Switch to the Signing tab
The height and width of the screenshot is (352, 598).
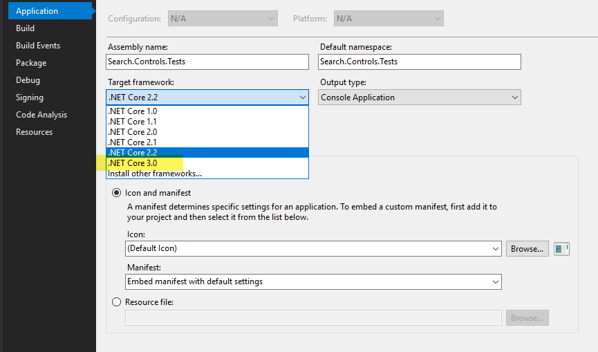[x=30, y=98]
